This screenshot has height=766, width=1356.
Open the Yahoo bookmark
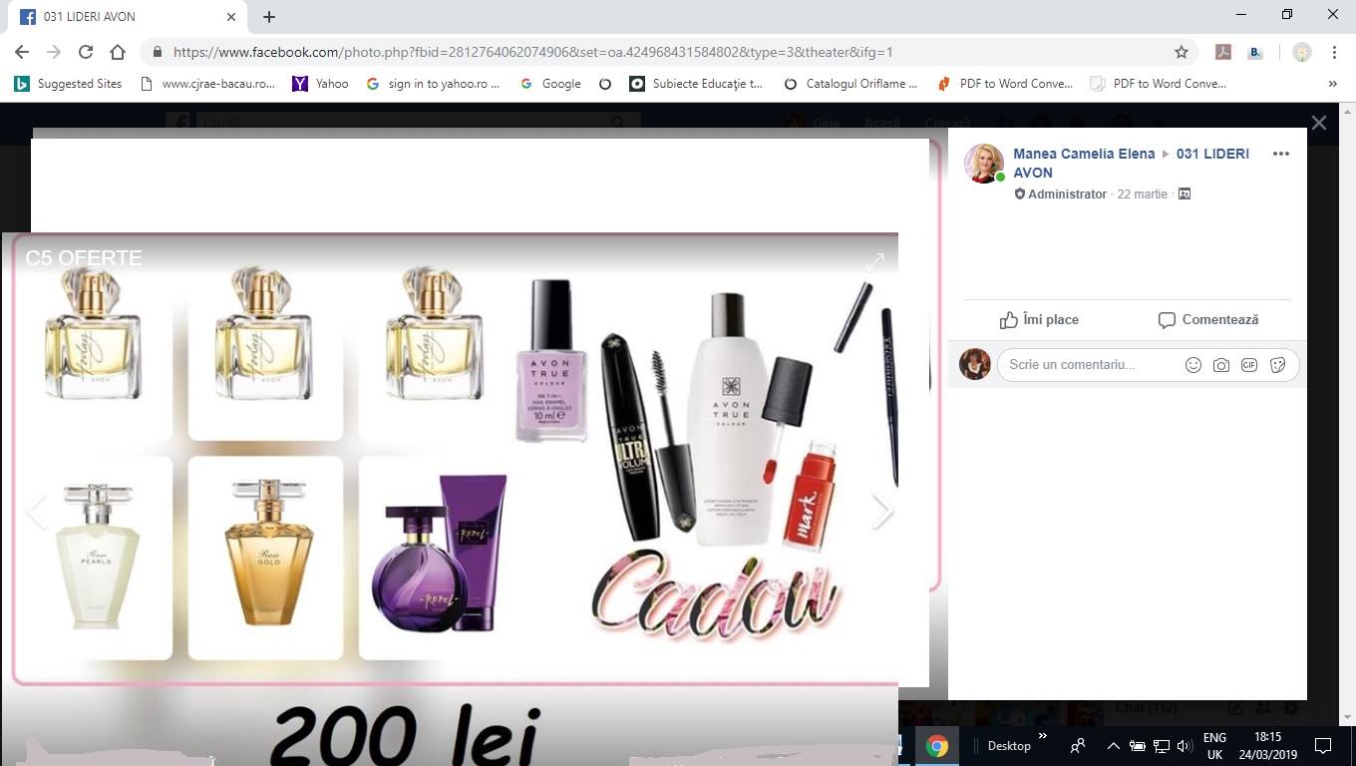click(320, 84)
